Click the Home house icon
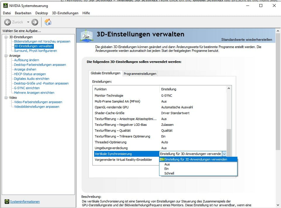The width and height of the screenshot is (281, 208). [x=48, y=22]
